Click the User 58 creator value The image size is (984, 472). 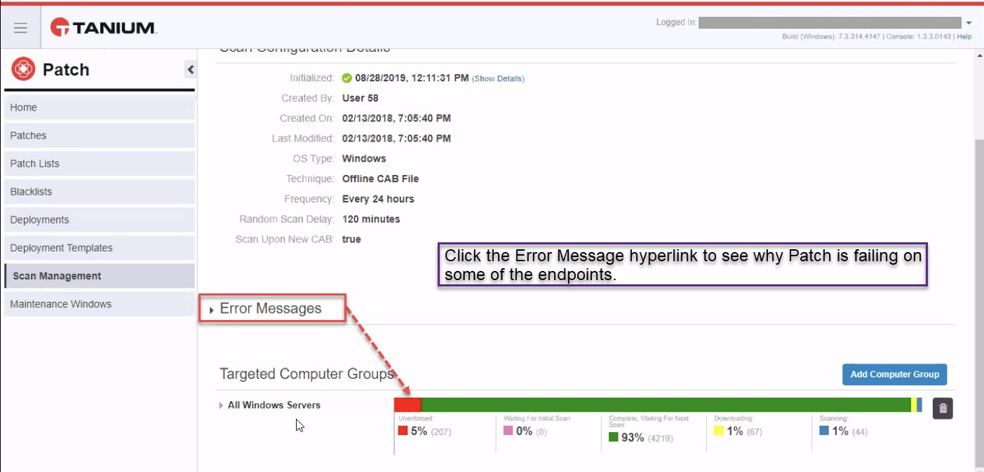pos(360,98)
